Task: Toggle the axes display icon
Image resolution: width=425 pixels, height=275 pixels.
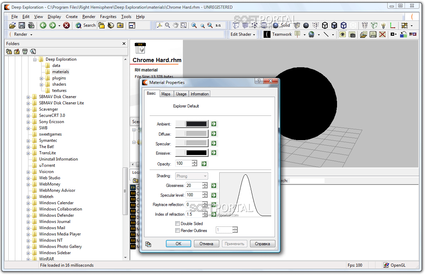Action: pyautogui.click(x=392, y=25)
